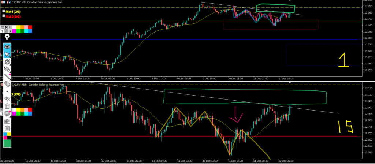The height and width of the screenshot is (164, 375).
Task: Pick orange swatch in upper chart palette
Action: (x=22, y=27)
